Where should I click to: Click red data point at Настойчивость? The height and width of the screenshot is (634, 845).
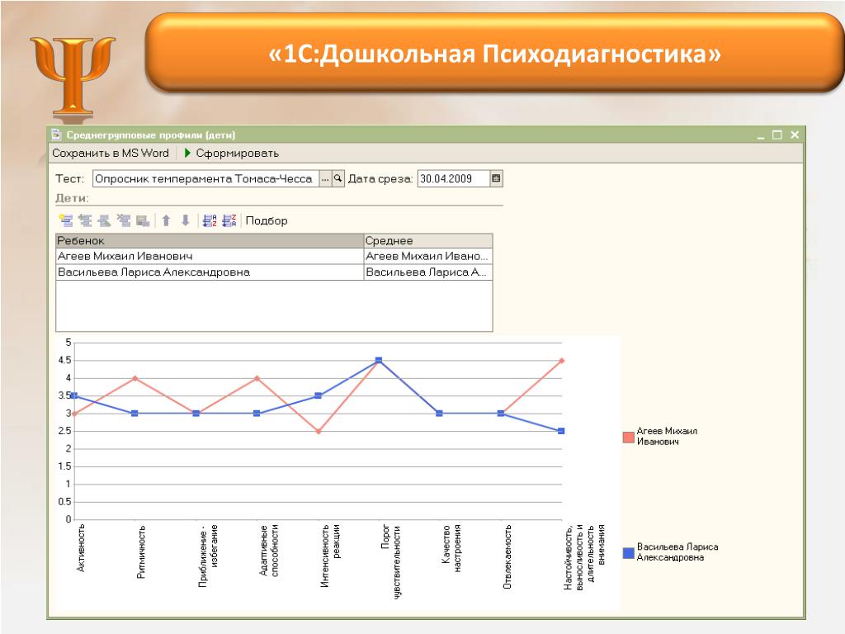pos(561,361)
